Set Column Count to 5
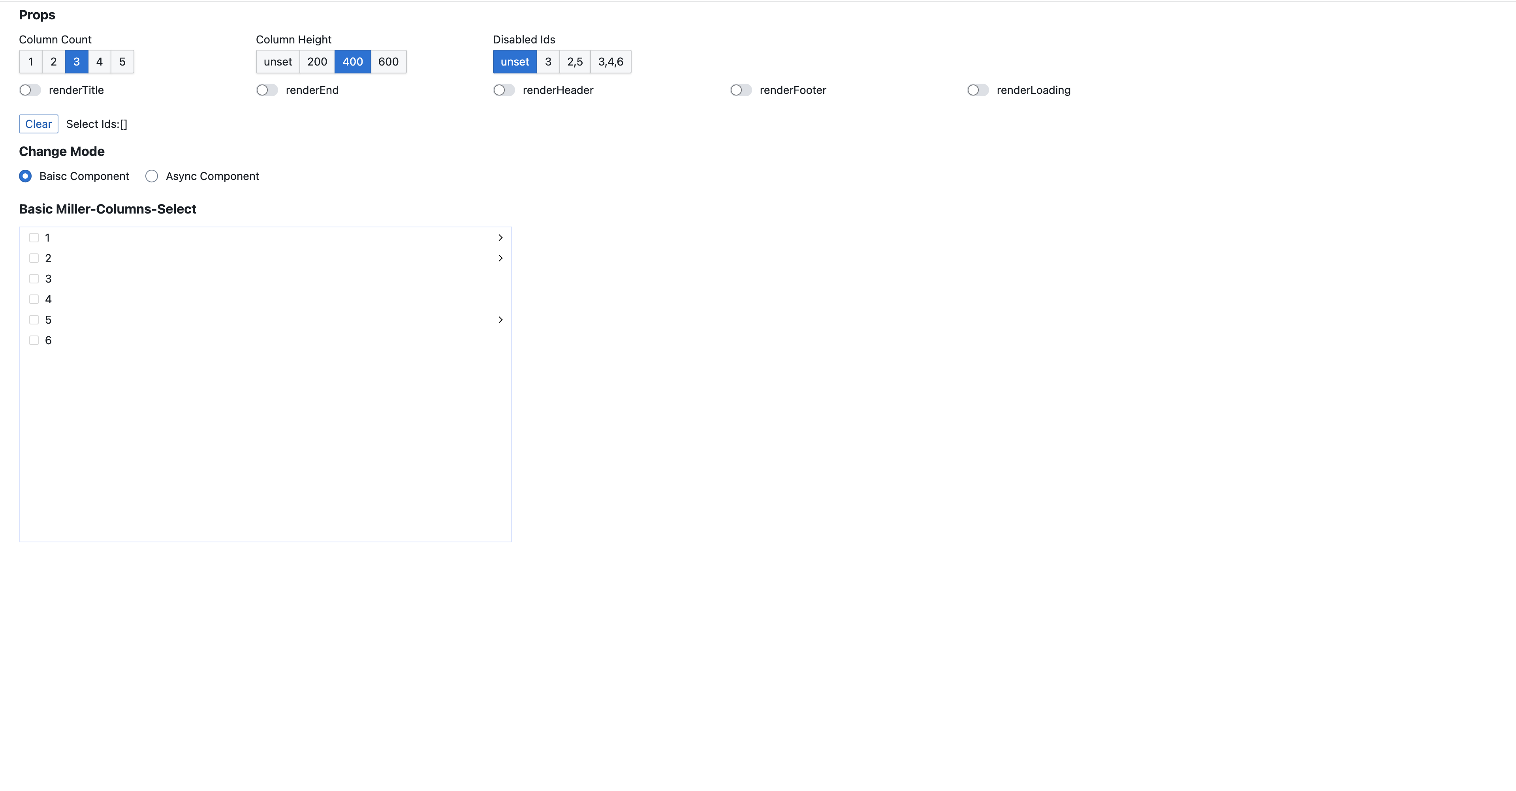This screenshot has width=1516, height=791. pyautogui.click(x=122, y=62)
